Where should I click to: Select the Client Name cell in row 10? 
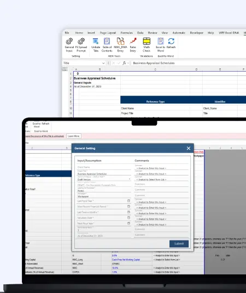[127, 108]
